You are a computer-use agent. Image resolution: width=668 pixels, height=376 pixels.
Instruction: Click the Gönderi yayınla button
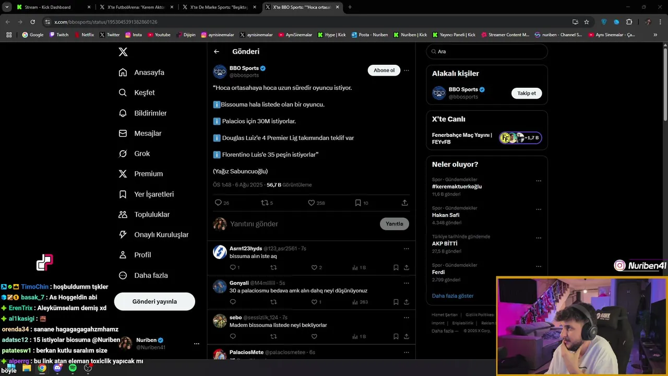[x=154, y=301]
